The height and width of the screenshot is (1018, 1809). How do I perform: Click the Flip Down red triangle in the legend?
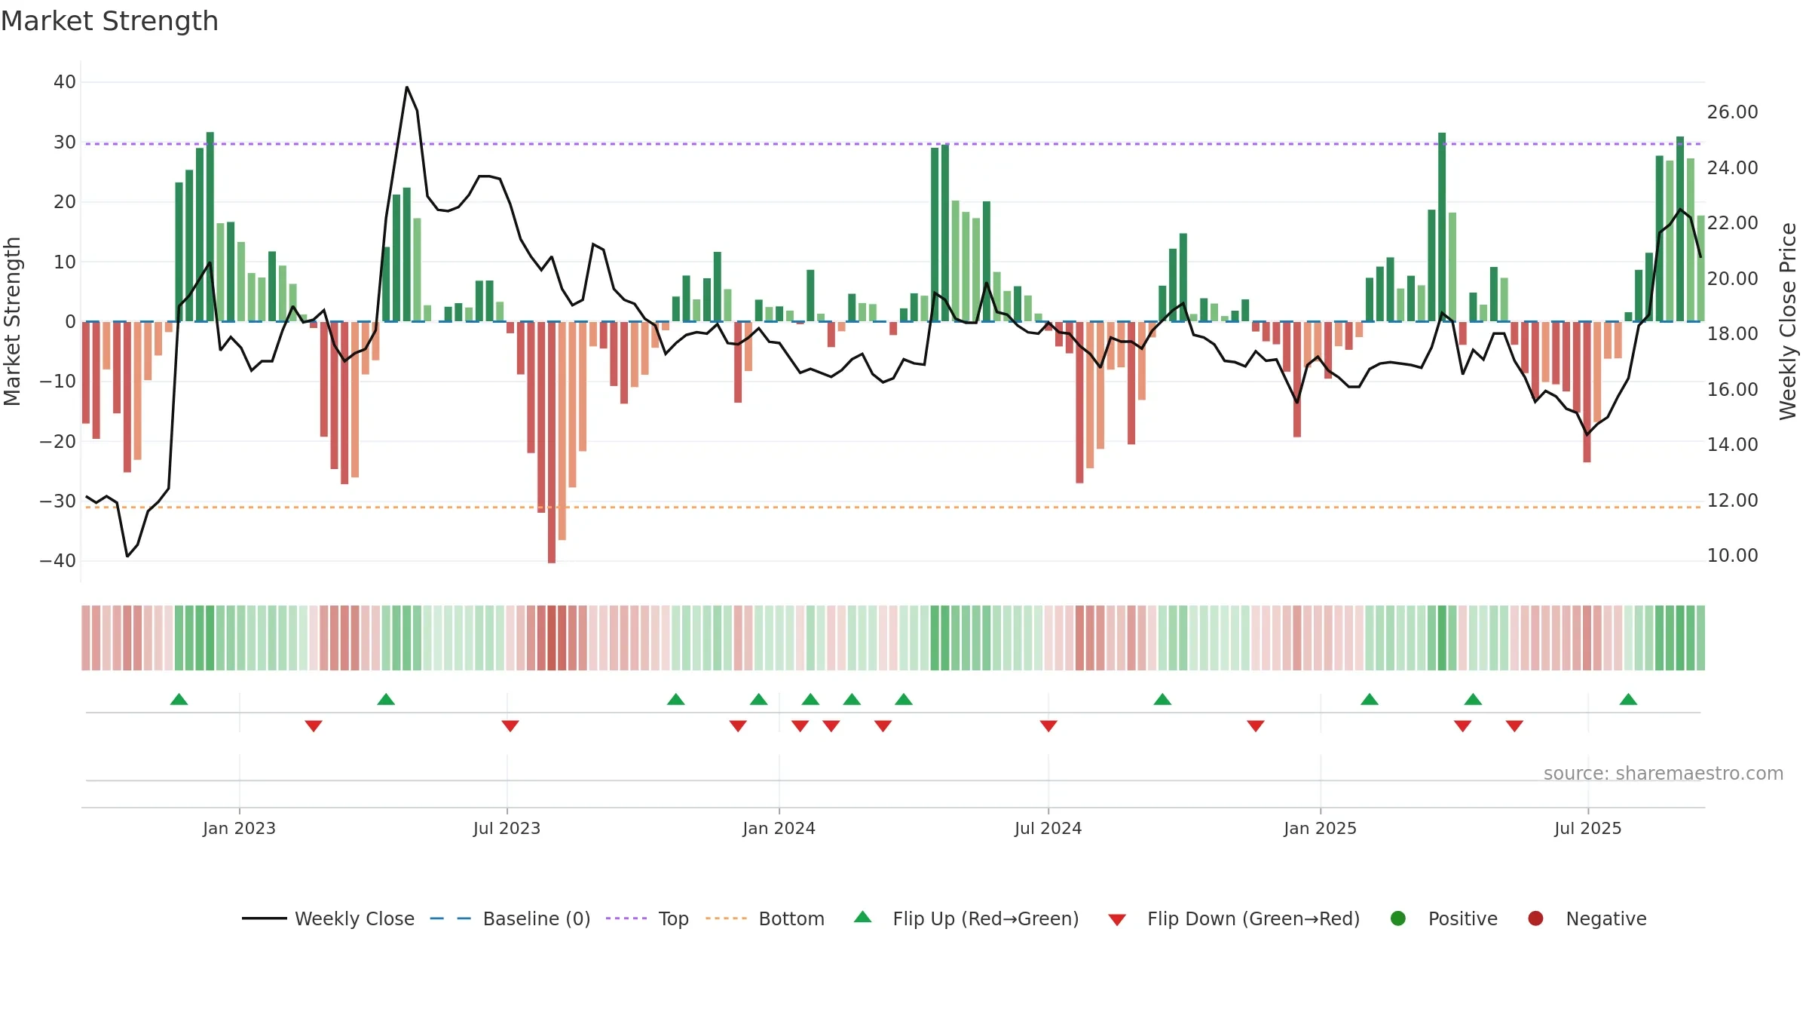coord(1117,920)
